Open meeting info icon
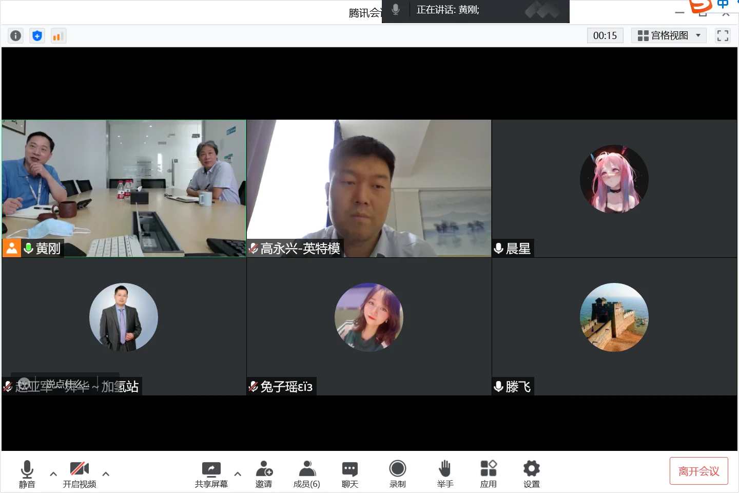This screenshot has height=493, width=739. tap(16, 35)
